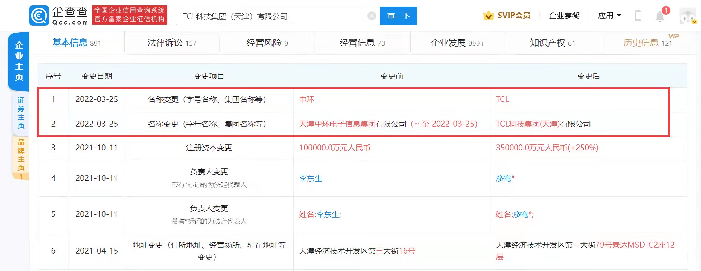Screen dimensions: 701x271
Task: Click the 变更日期 column header
Action: pos(97,76)
